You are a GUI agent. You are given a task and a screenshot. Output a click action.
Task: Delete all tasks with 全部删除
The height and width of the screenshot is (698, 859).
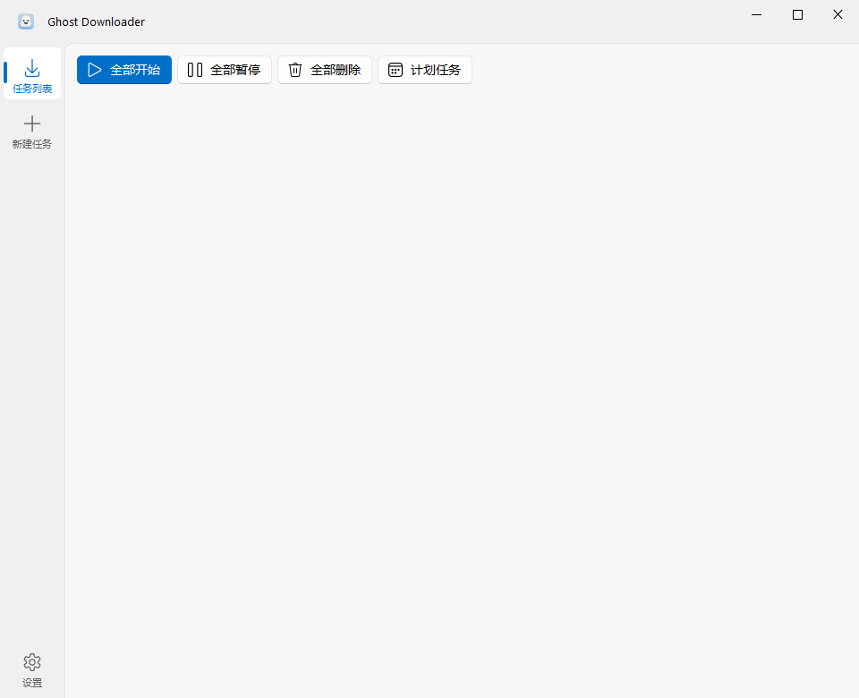(x=324, y=69)
